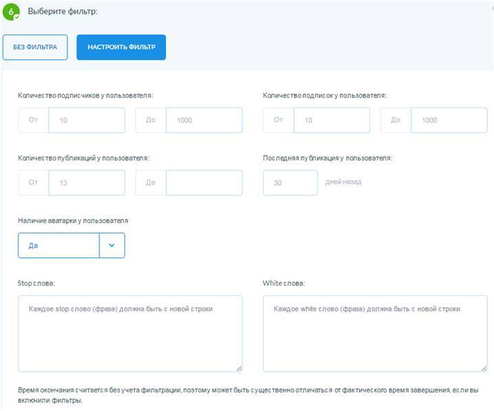Click the subscribers «До» maximum field
The height and width of the screenshot is (411, 494).
204,120
